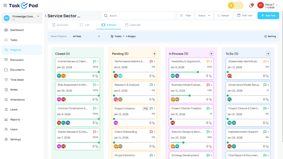This screenshot has height=159, width=283.
Task: Click the Attendance sidebar icon
Action: coord(6,99)
